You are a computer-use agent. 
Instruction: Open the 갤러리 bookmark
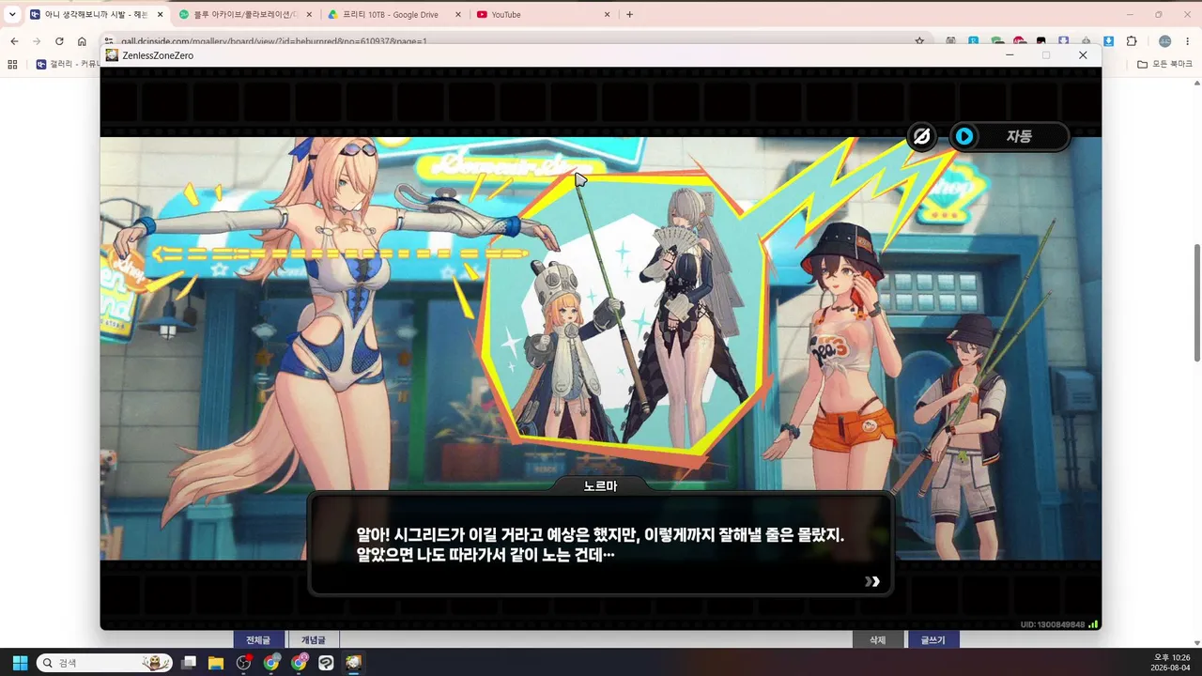pos(68,64)
